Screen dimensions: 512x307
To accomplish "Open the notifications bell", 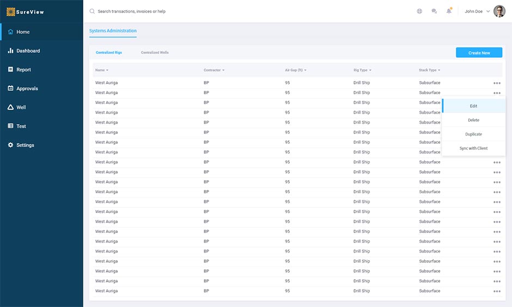I will (449, 11).
